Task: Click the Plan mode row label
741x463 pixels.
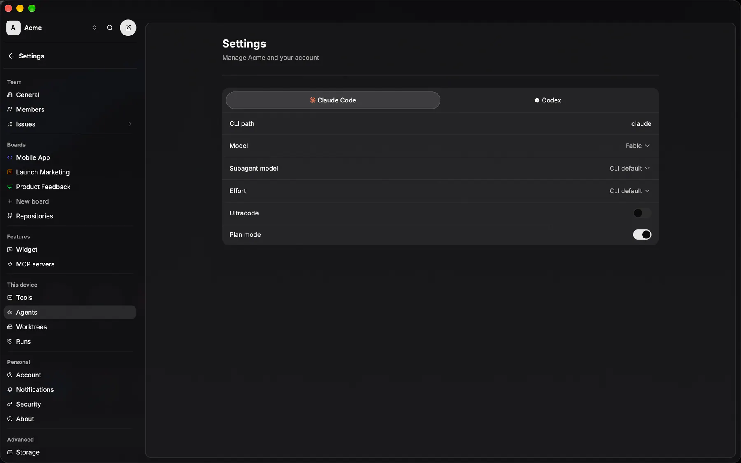Action: coord(245,235)
